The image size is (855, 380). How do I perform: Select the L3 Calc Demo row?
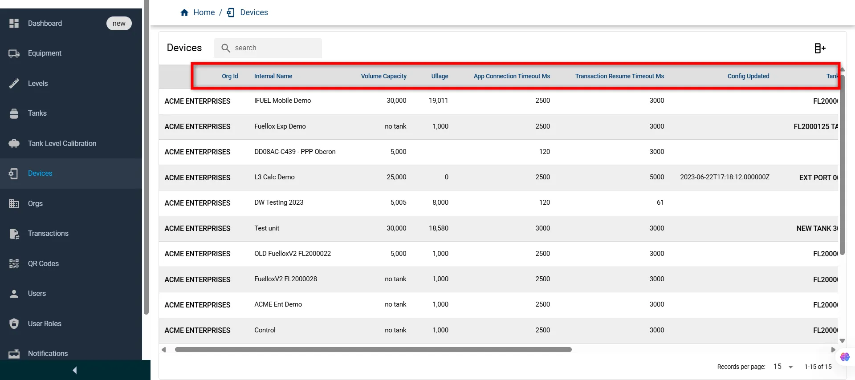coord(498,178)
